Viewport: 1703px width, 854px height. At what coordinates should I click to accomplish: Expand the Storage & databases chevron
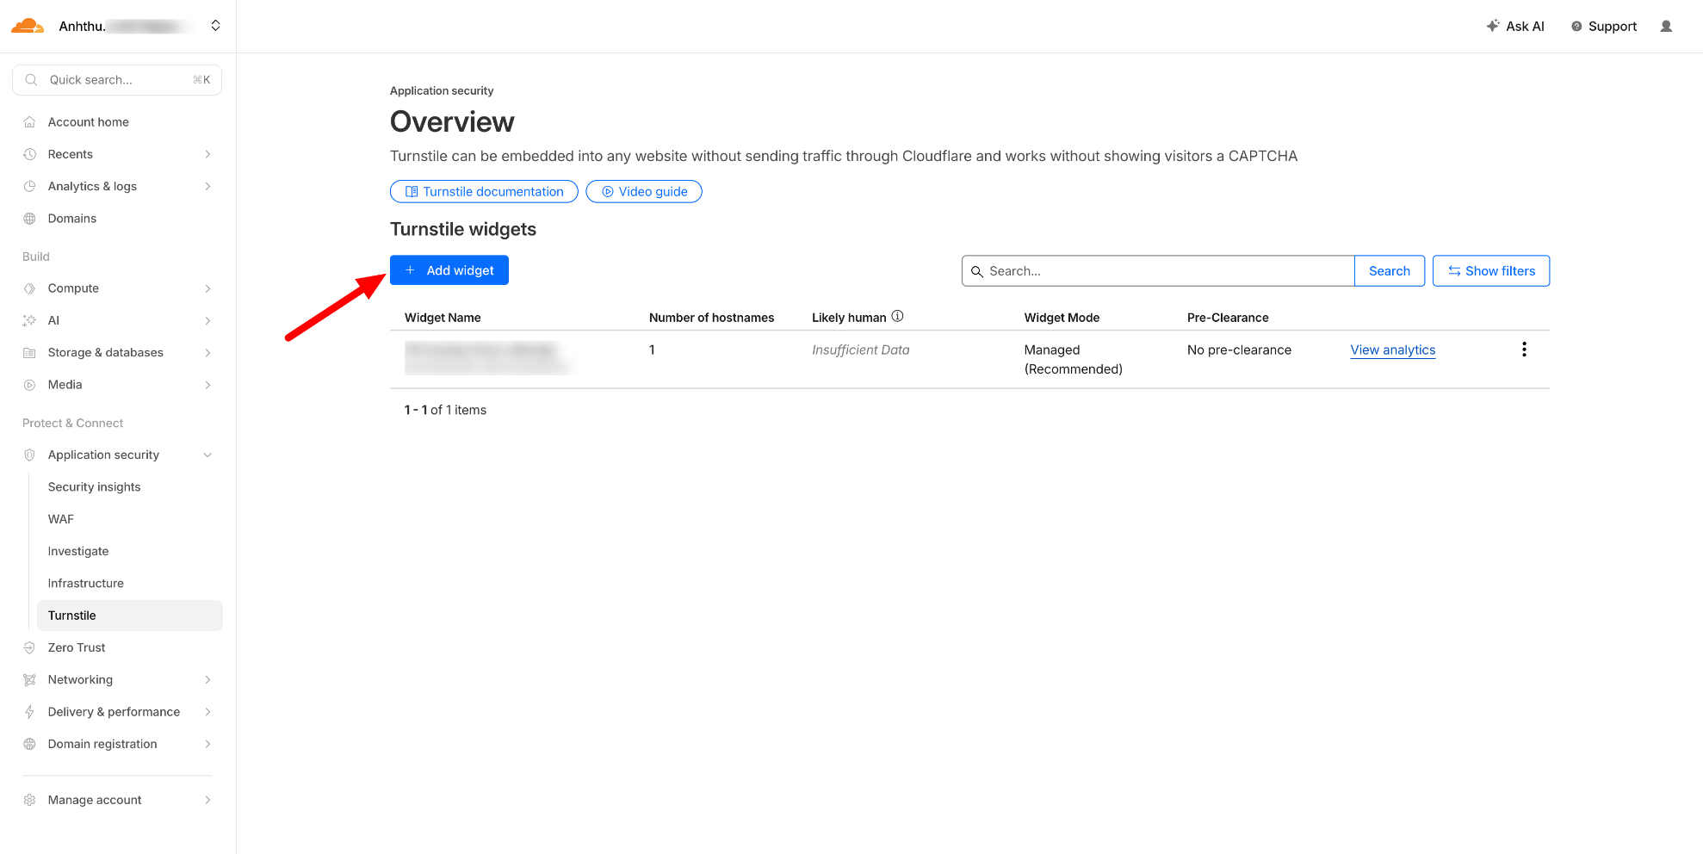point(207,353)
